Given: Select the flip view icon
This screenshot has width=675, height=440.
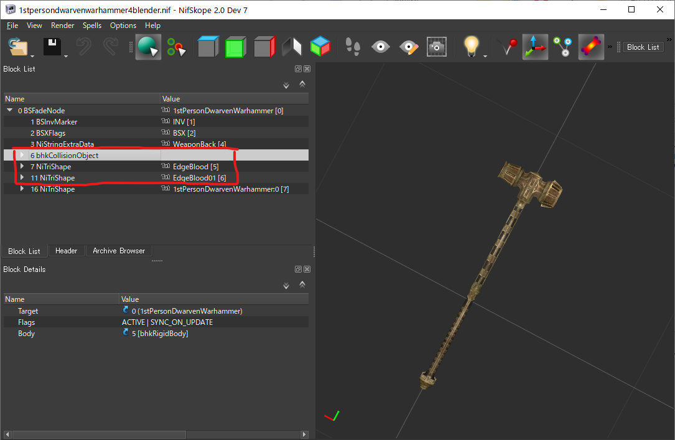Looking at the screenshot, I should (292, 47).
